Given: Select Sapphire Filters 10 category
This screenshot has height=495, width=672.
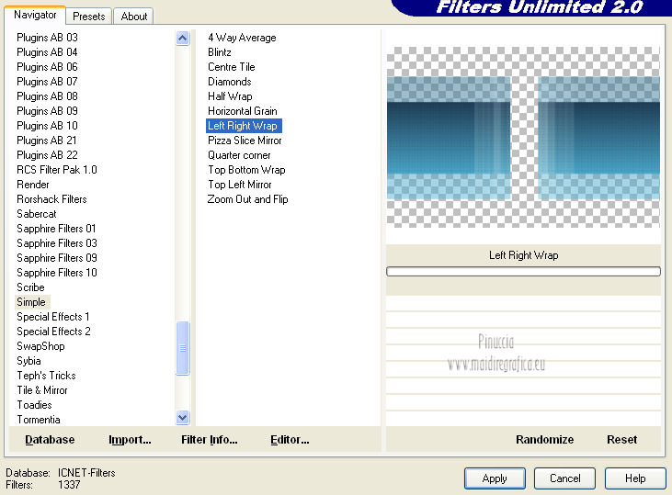Looking at the screenshot, I should click(x=57, y=273).
